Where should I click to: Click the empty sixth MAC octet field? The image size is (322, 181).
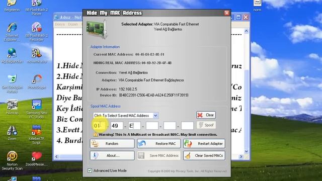(187, 126)
